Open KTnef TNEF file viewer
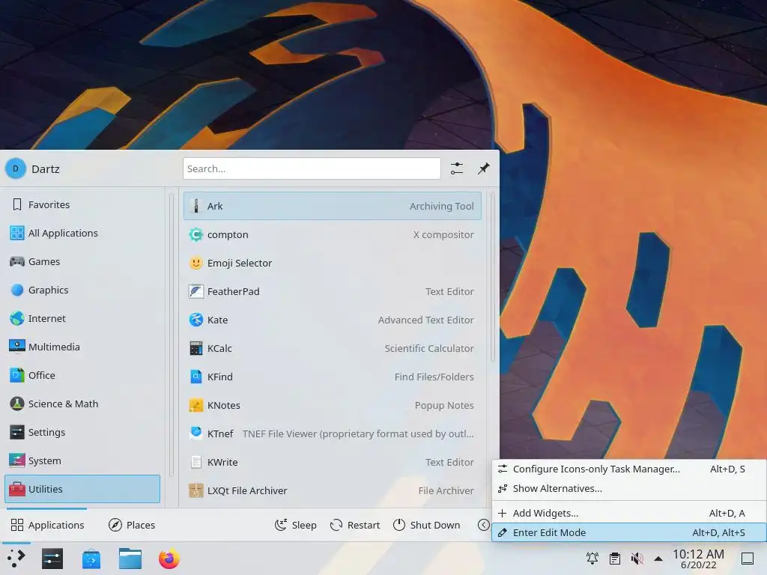Screen dimensions: 767x575 pyautogui.click(x=332, y=433)
